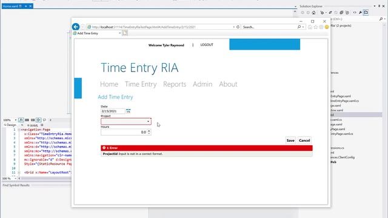This screenshot has width=388, height=218.
Task: Toggle designer snap grid button
Action: pyautogui.click(x=27, y=120)
